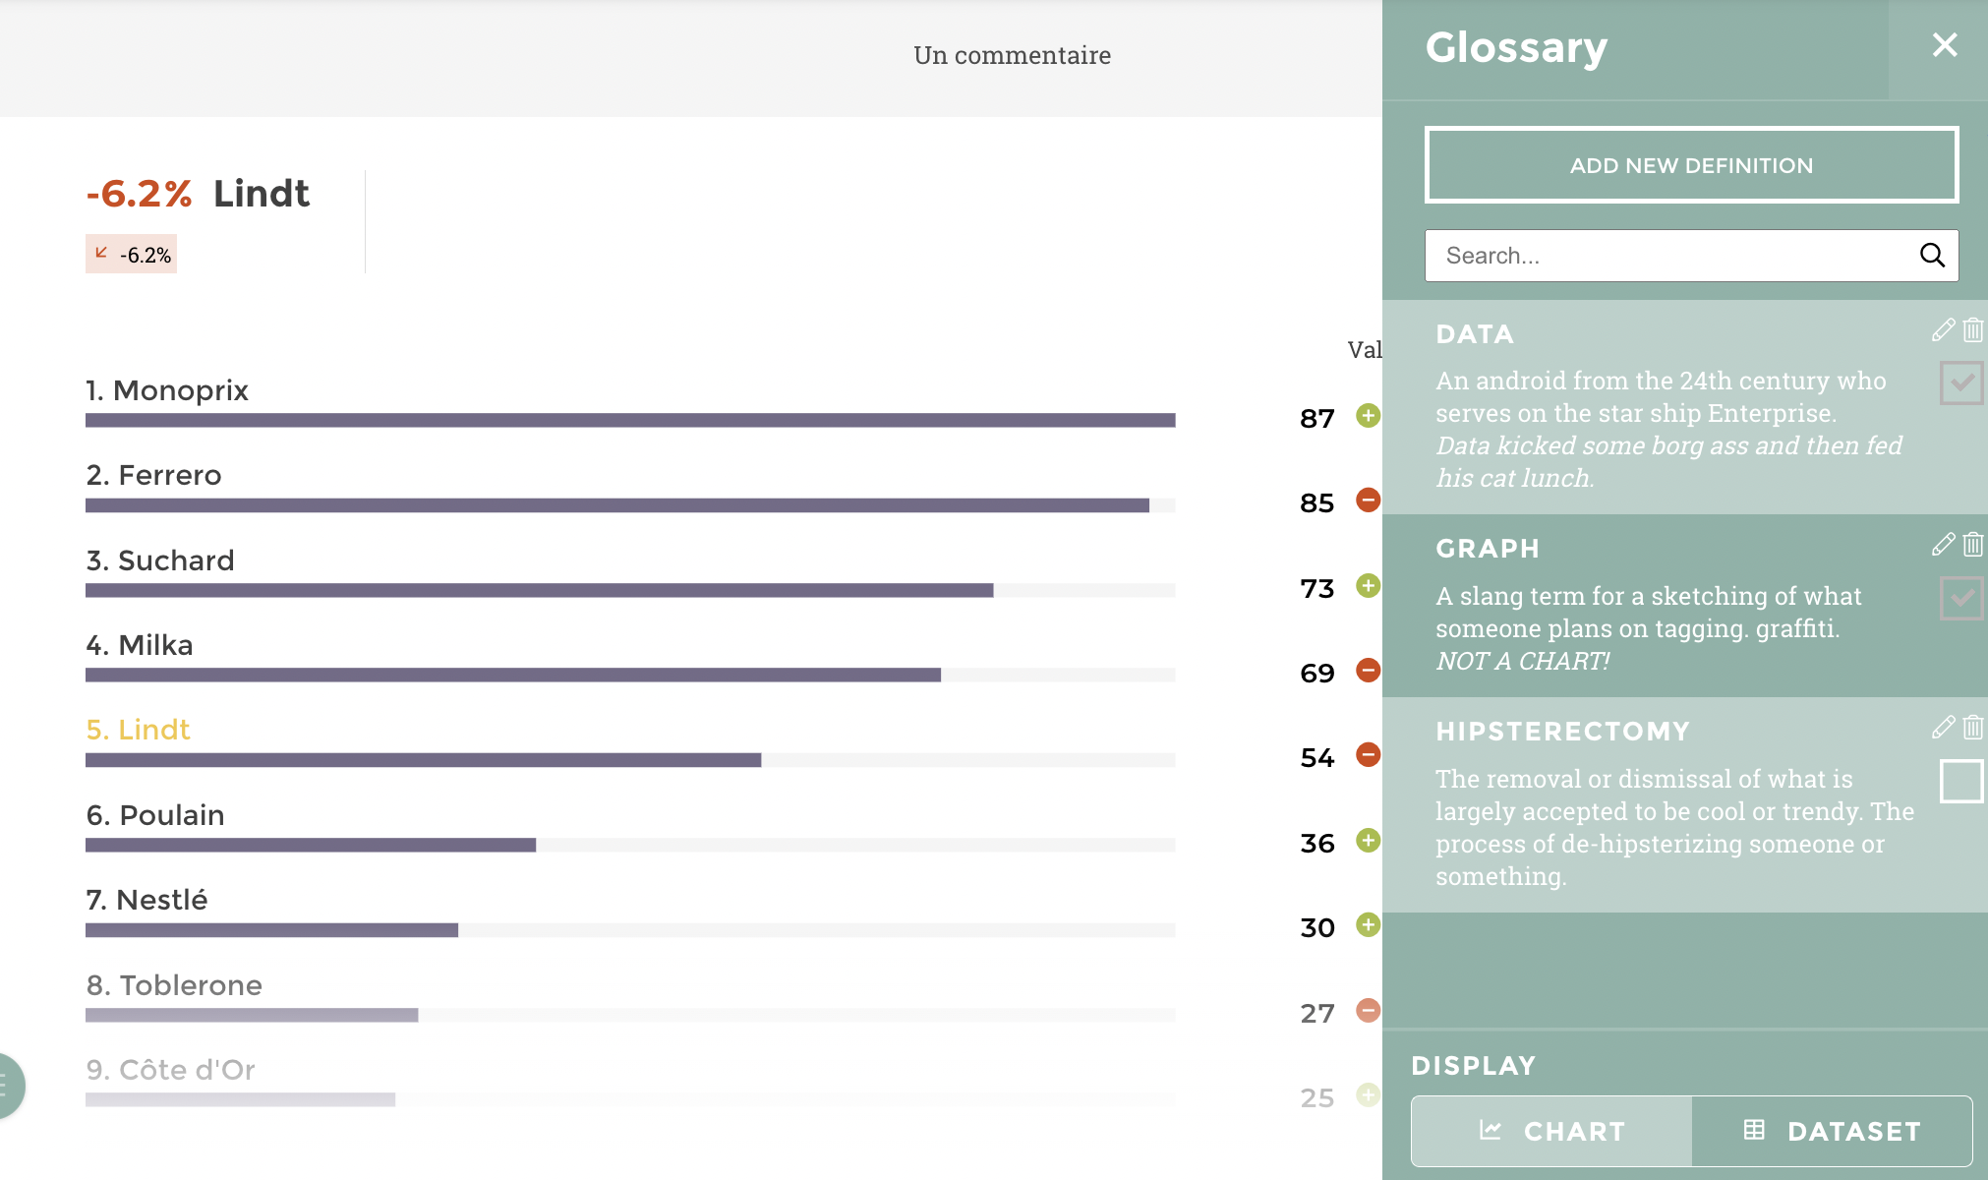Screen dimensions: 1988x1180
Task: Click the ADD NEW DEFINITION button
Action: point(1691,165)
